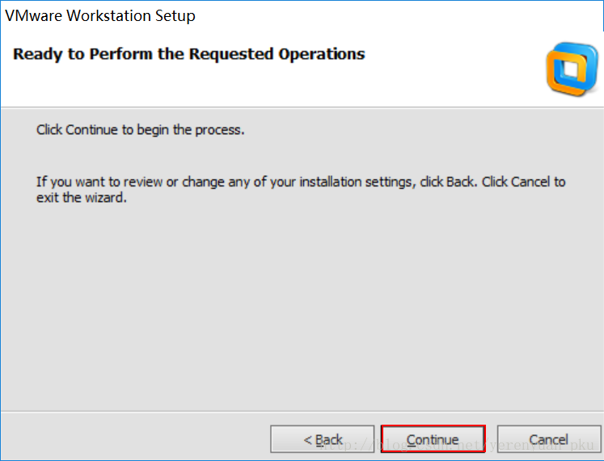Cancel the VMware Workstation setup

tap(548, 440)
